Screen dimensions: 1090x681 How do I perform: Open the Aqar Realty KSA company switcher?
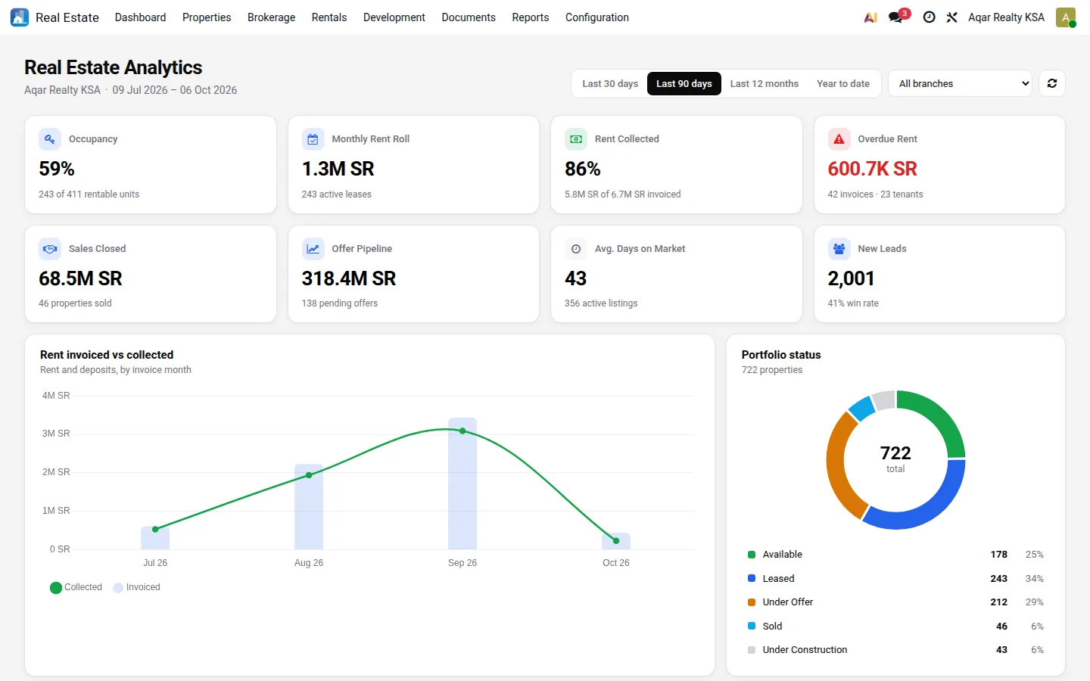click(x=1006, y=17)
